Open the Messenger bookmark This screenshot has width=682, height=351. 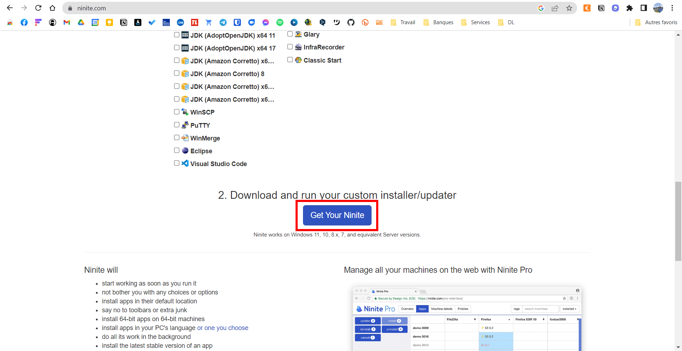(x=266, y=22)
